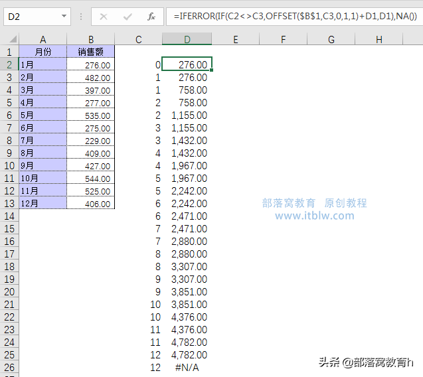Screen dimensions: 423x377
Task: Click sales value 535.00
Action: point(90,115)
